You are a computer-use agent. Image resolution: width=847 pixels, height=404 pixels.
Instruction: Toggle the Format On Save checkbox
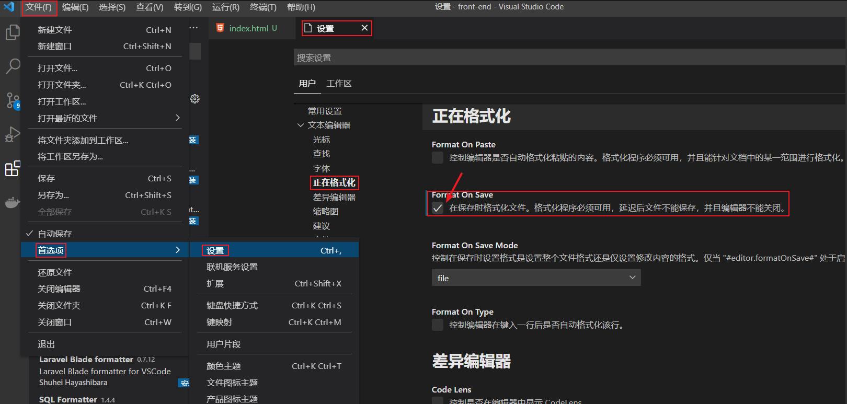(x=438, y=208)
